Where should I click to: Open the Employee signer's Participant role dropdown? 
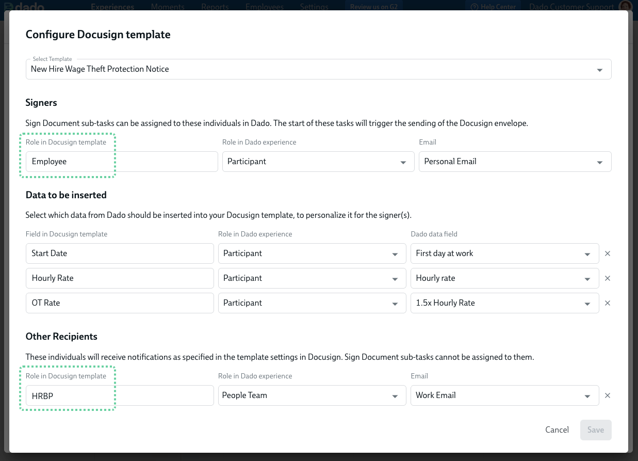click(x=318, y=162)
